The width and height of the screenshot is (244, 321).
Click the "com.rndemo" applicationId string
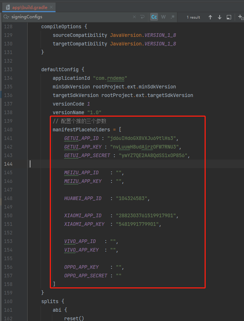(x=110, y=78)
